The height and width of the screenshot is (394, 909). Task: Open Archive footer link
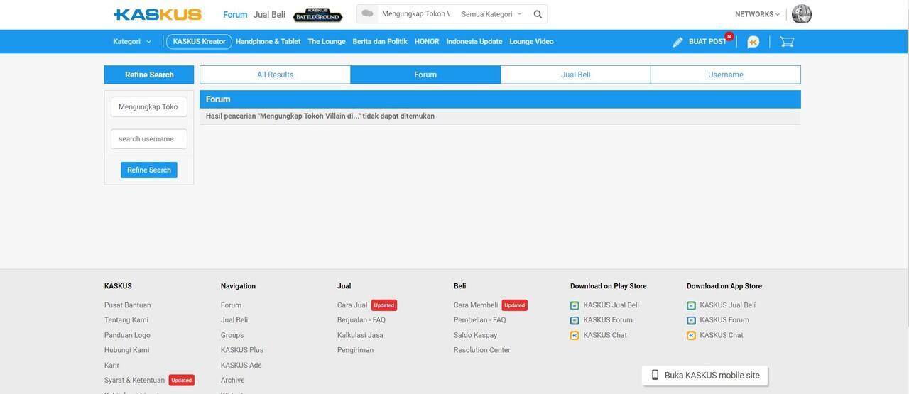coord(232,381)
